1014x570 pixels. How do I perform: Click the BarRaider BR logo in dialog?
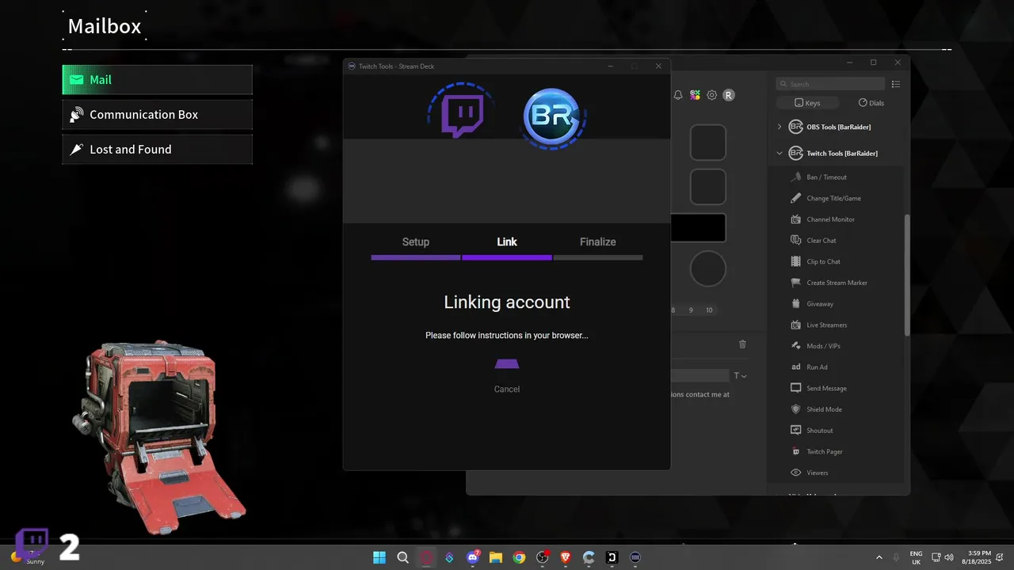tap(551, 117)
